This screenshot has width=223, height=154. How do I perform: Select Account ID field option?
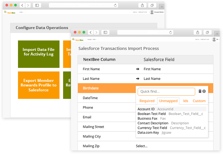[x=172, y=109]
